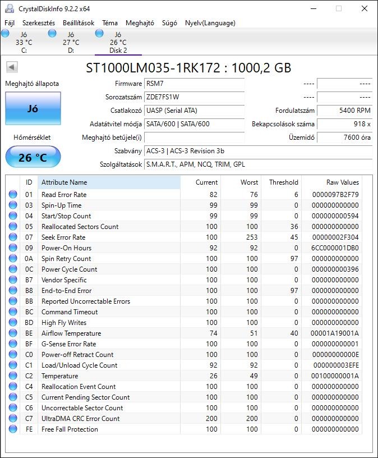Close the CrystalDiskInfo window
Image resolution: width=378 pixels, height=458 pixels.
(x=365, y=9)
